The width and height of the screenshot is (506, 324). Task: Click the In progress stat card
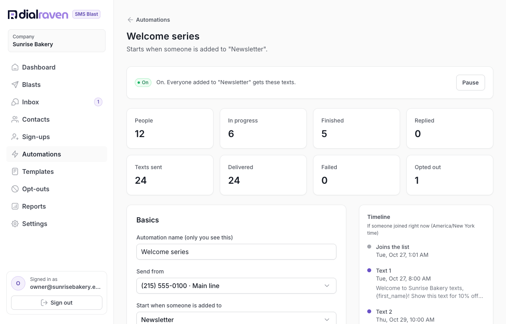[x=263, y=128]
